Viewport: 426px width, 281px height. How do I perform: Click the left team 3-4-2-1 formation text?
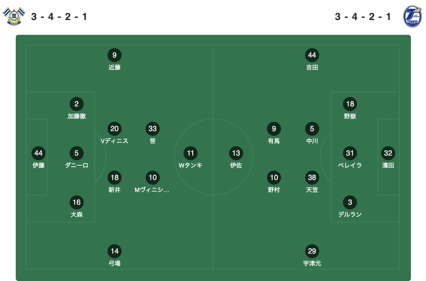point(59,17)
